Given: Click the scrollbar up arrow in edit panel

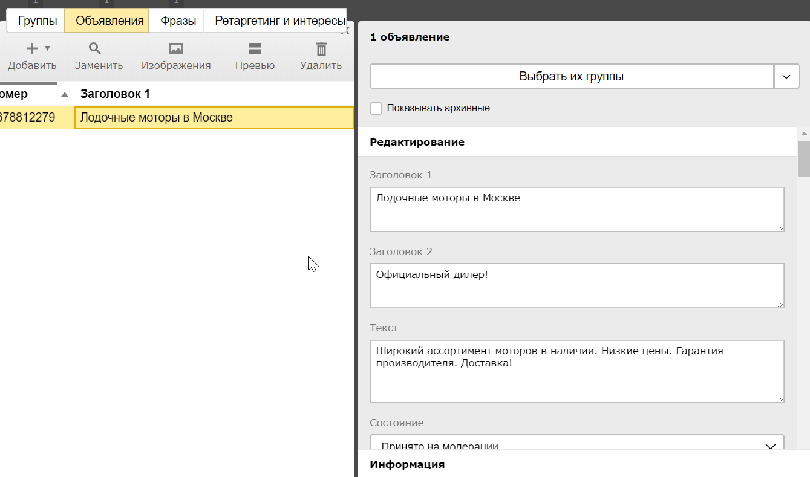Looking at the screenshot, I should coord(803,134).
